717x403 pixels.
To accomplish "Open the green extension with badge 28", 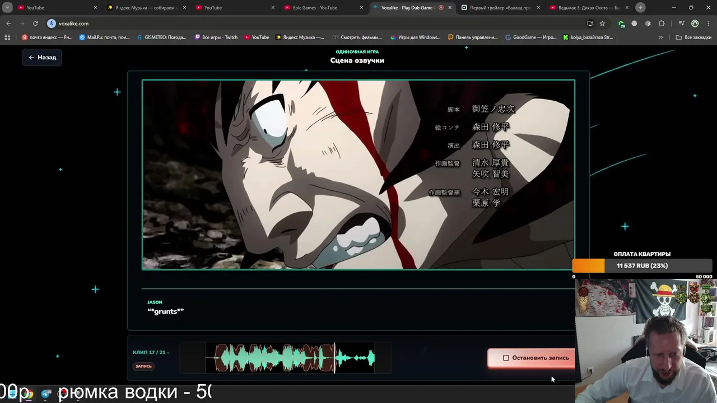I will click(621, 24).
